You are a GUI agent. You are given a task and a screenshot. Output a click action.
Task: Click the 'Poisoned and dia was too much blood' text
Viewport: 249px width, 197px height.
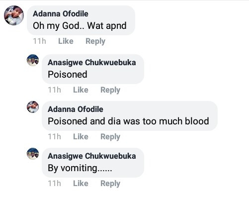[x=128, y=121]
